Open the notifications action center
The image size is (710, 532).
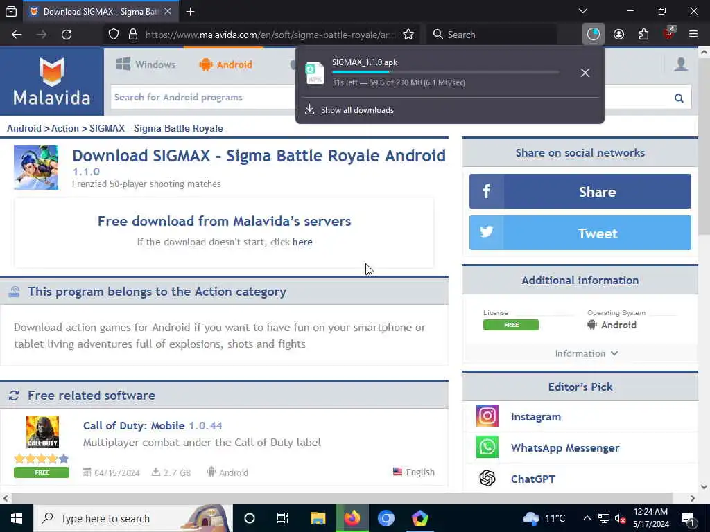(x=688, y=518)
